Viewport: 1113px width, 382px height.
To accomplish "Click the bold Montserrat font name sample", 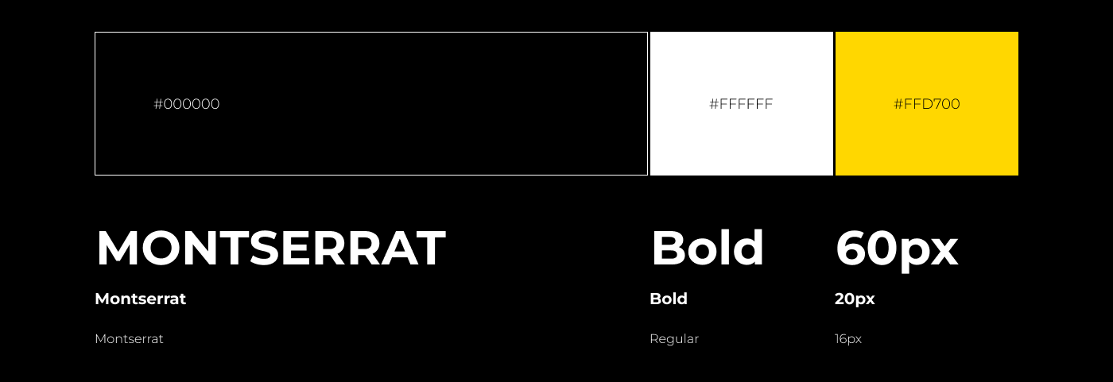I will pyautogui.click(x=140, y=299).
